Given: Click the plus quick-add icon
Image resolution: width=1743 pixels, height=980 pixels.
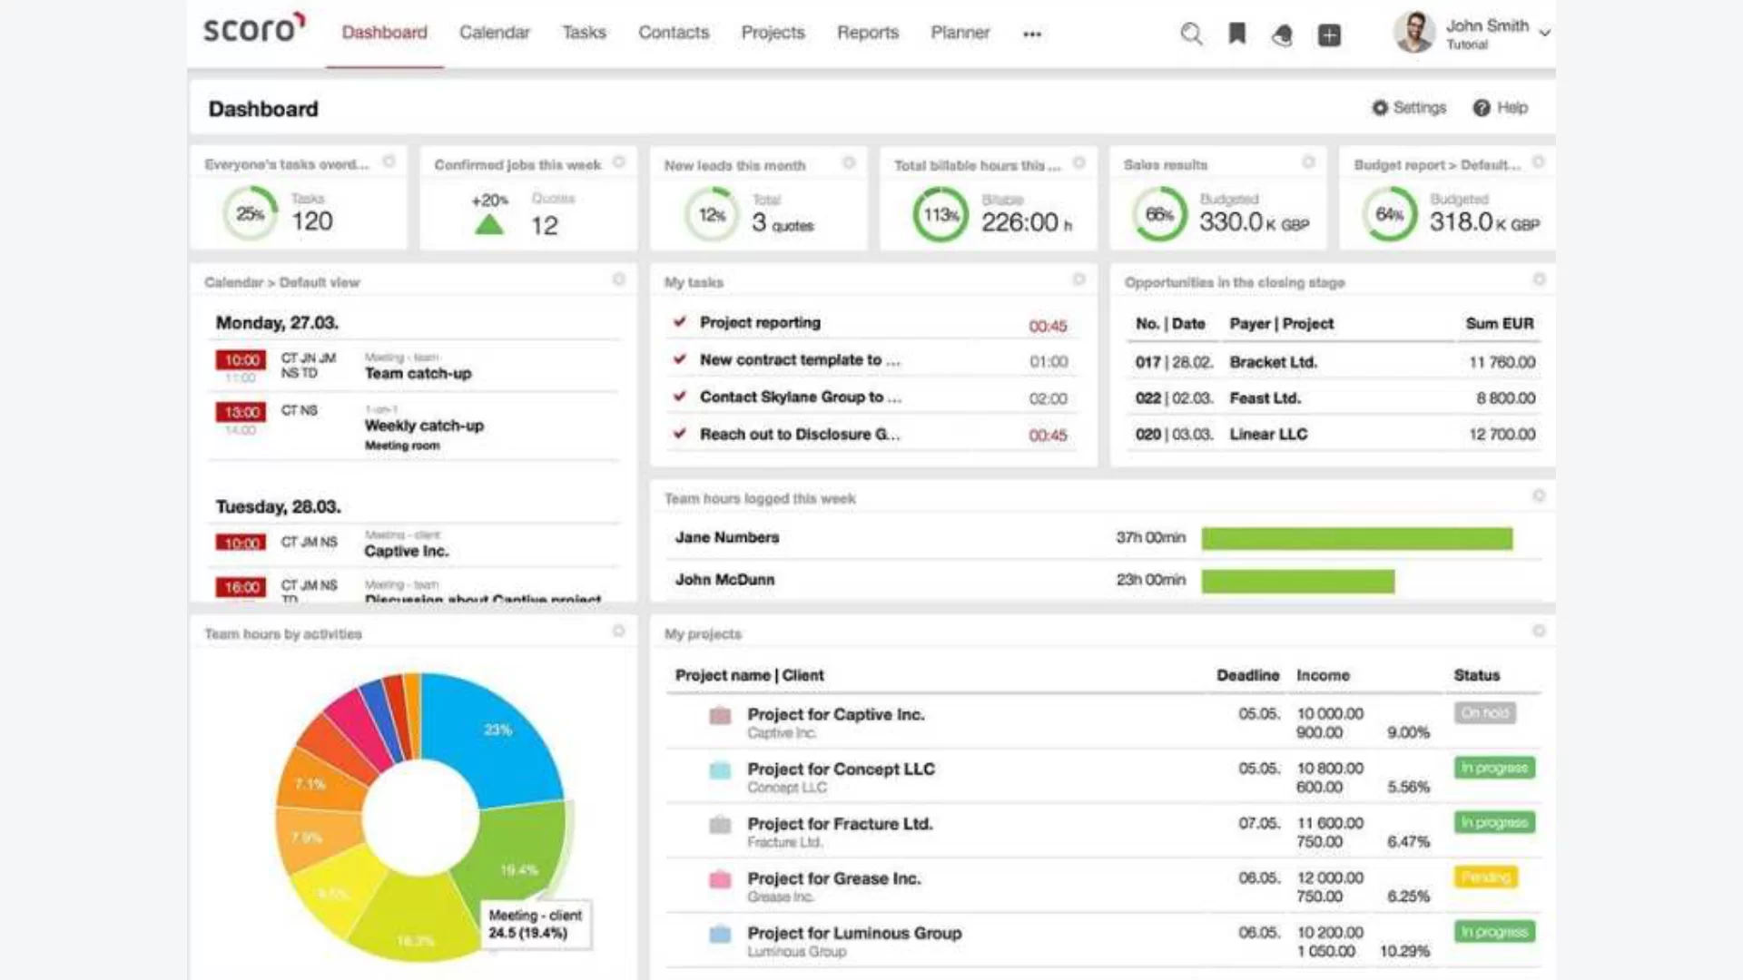Looking at the screenshot, I should (1329, 35).
